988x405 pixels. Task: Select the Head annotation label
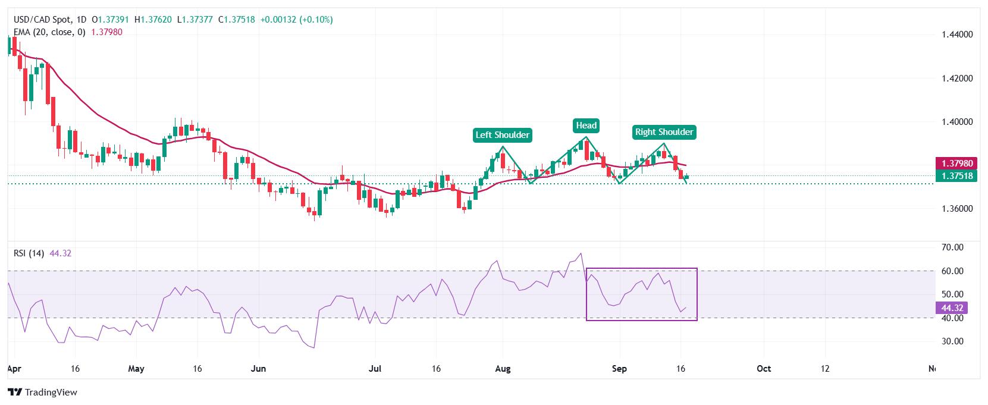(586, 125)
